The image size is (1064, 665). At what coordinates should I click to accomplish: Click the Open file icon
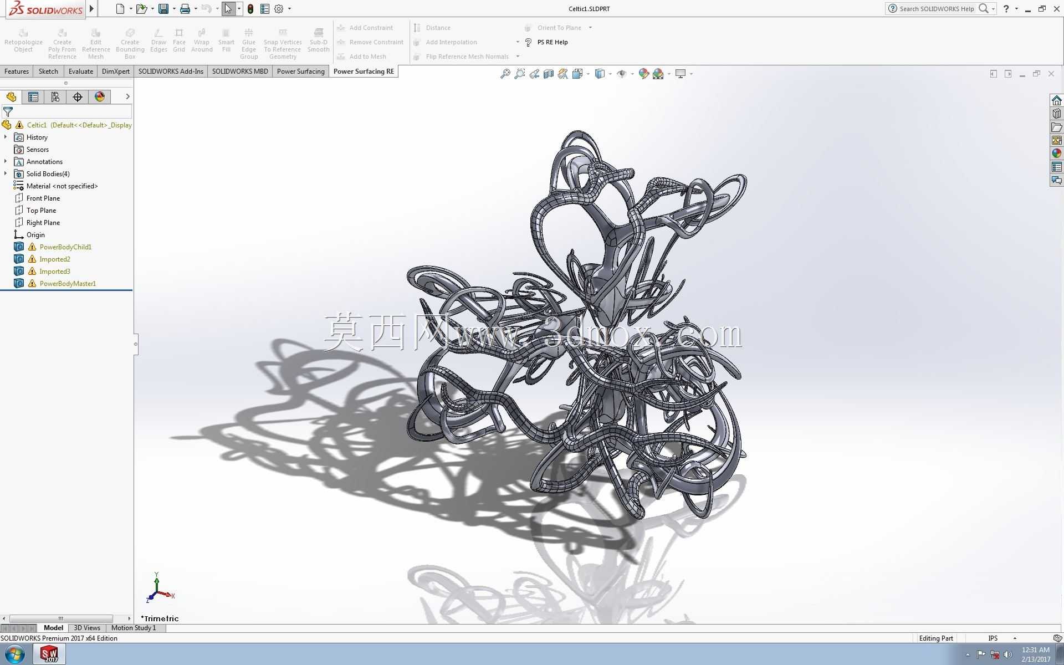click(x=141, y=9)
